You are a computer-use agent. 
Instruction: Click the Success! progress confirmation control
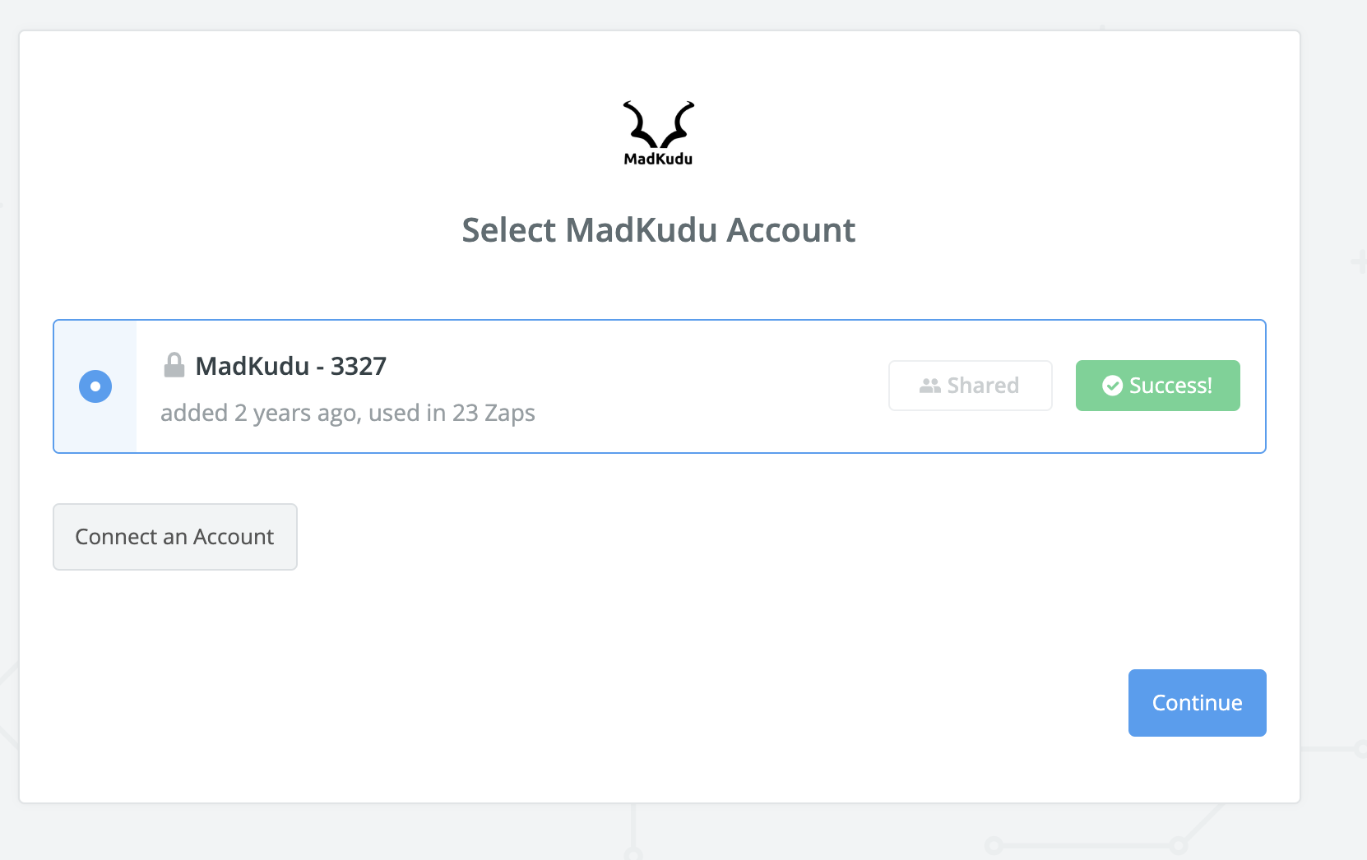coord(1157,385)
